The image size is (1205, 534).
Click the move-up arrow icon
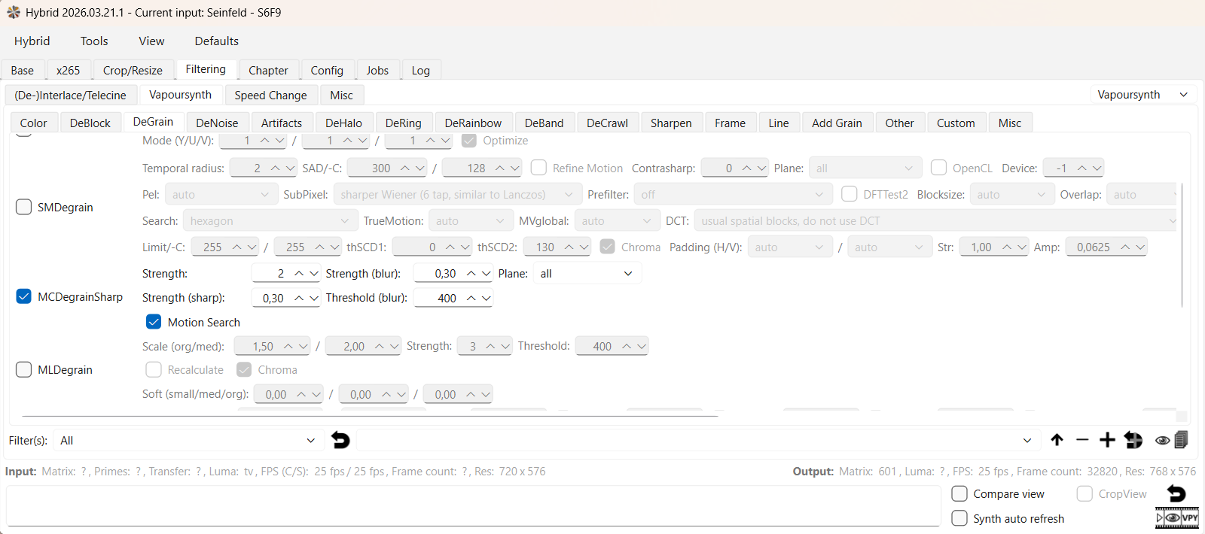tap(1057, 440)
